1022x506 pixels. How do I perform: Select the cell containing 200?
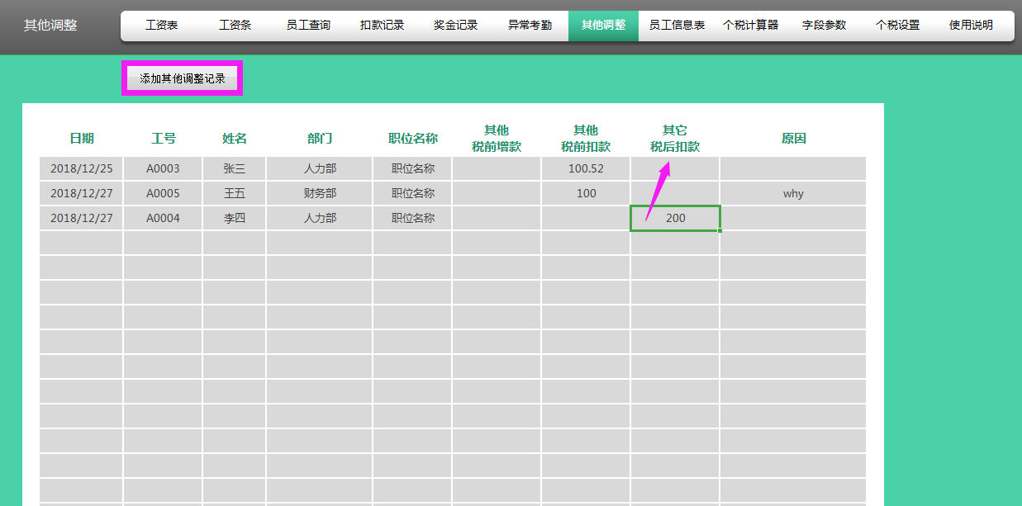pyautogui.click(x=675, y=218)
